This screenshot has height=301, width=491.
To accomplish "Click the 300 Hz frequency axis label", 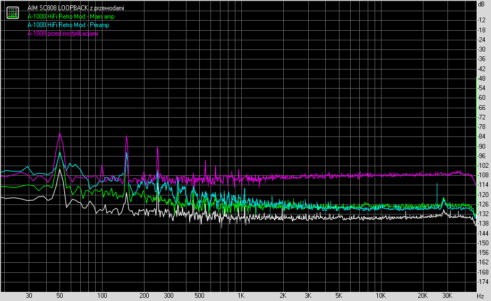I will coord(168,295).
